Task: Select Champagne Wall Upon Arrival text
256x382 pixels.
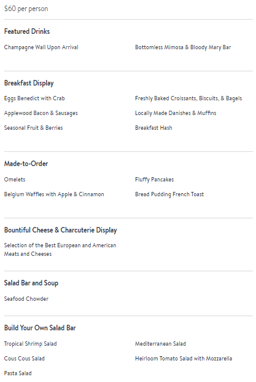Action: pyautogui.click(x=41, y=47)
